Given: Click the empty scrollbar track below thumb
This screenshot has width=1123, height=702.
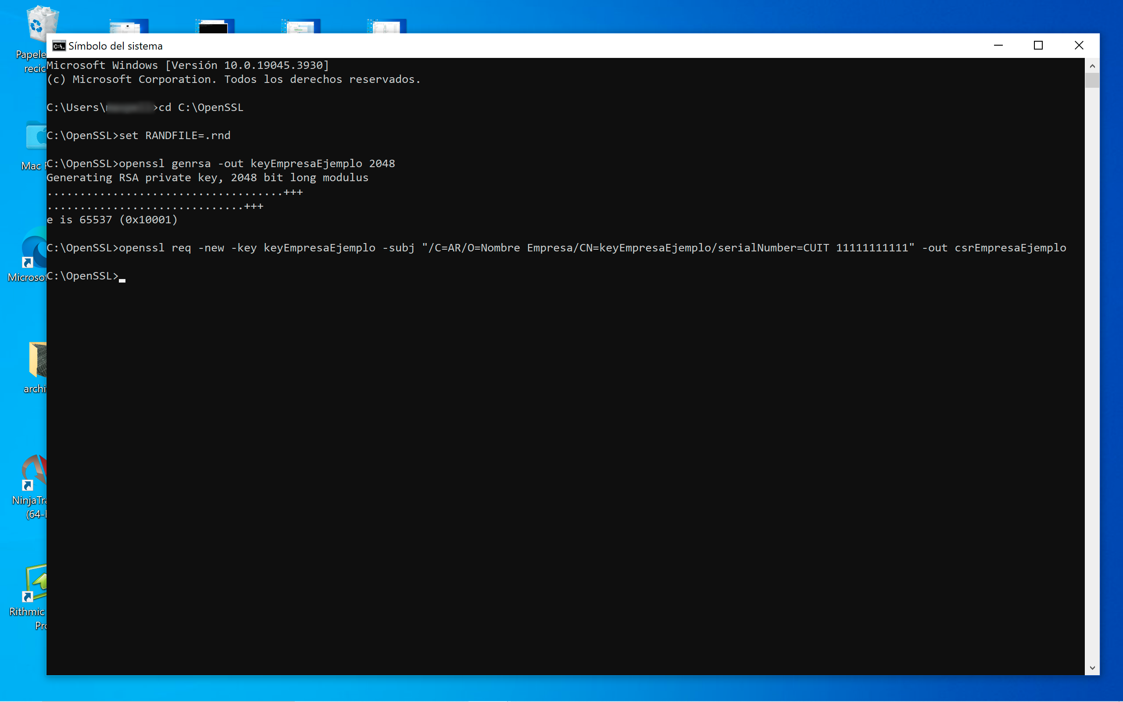Looking at the screenshot, I should [x=1092, y=372].
